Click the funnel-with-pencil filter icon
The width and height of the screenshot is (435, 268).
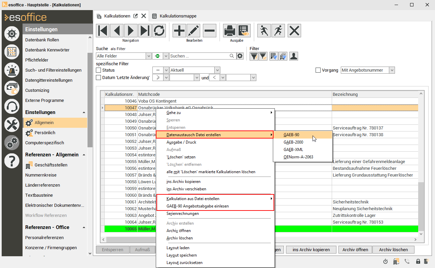click(x=254, y=56)
